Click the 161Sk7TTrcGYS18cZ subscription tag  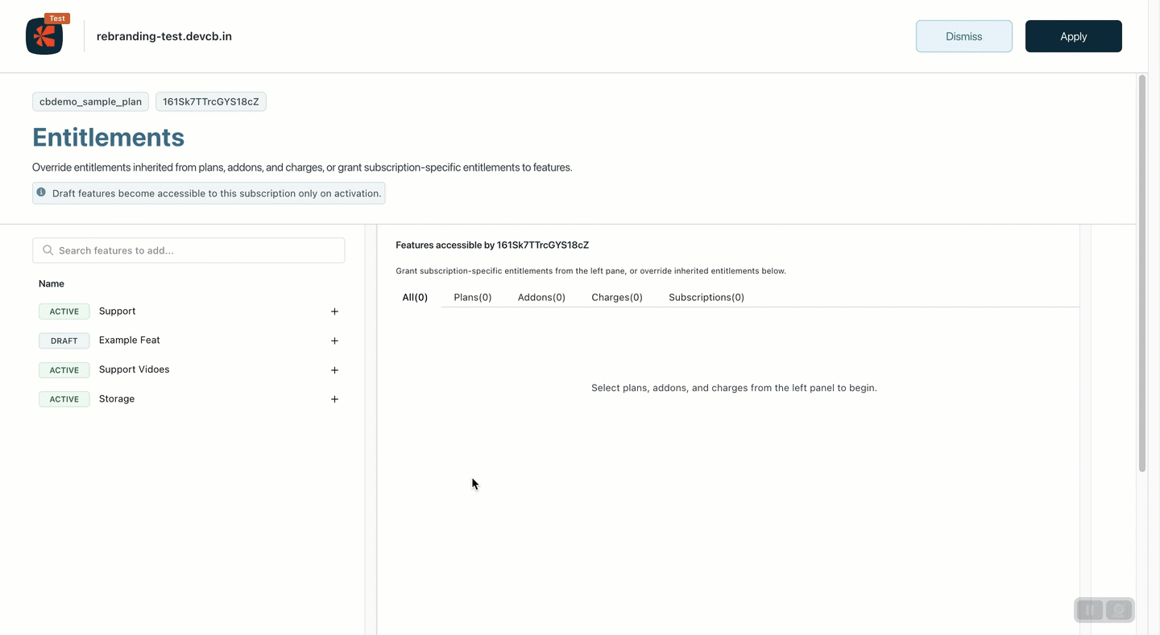click(211, 101)
